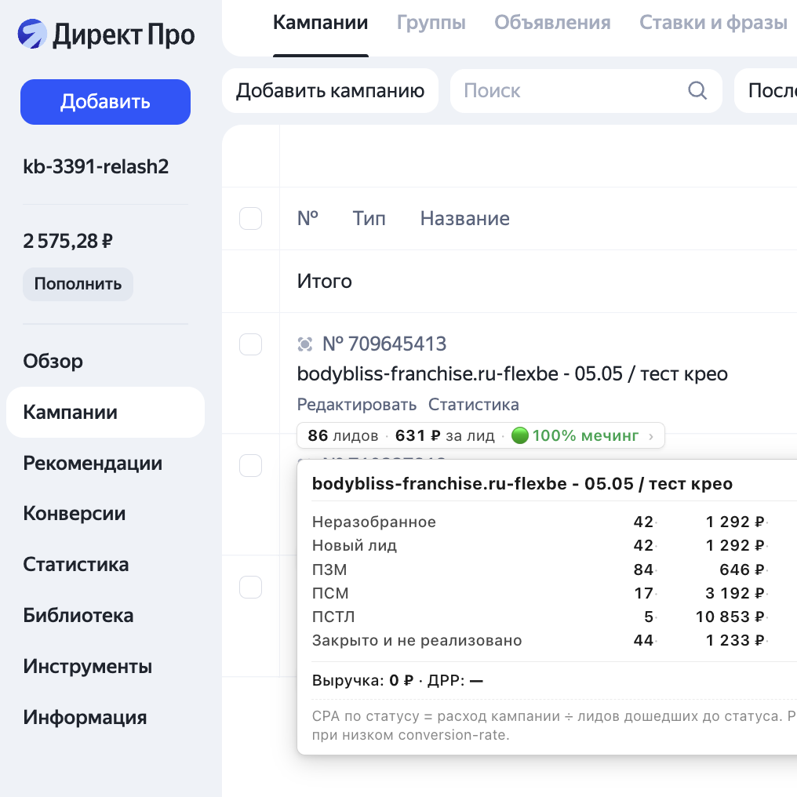The image size is (797, 797).
Task: Switch to the Группы tab
Action: click(431, 23)
